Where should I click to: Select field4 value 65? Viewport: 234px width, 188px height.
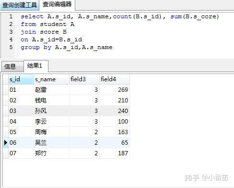click(115, 143)
